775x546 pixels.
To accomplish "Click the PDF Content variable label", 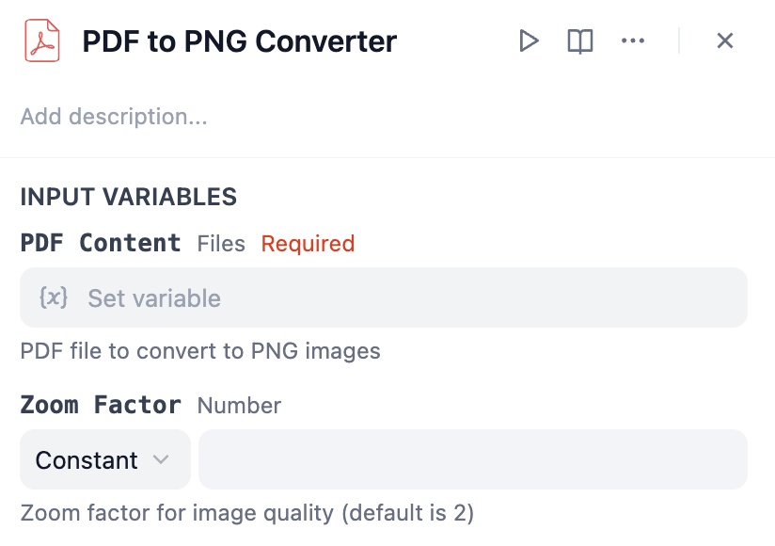I will coord(101,243).
